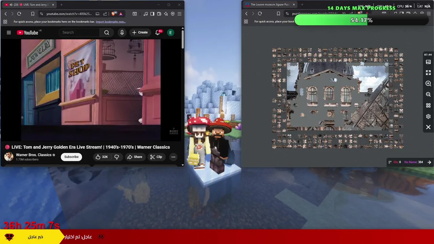The width and height of the screenshot is (434, 244).
Task: Open Brave Shields lion icon
Action: pyautogui.click(x=113, y=14)
